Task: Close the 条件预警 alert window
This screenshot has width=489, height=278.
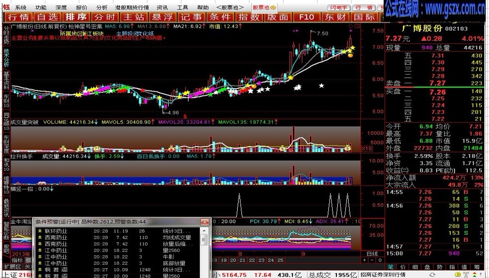Action: pos(205,222)
